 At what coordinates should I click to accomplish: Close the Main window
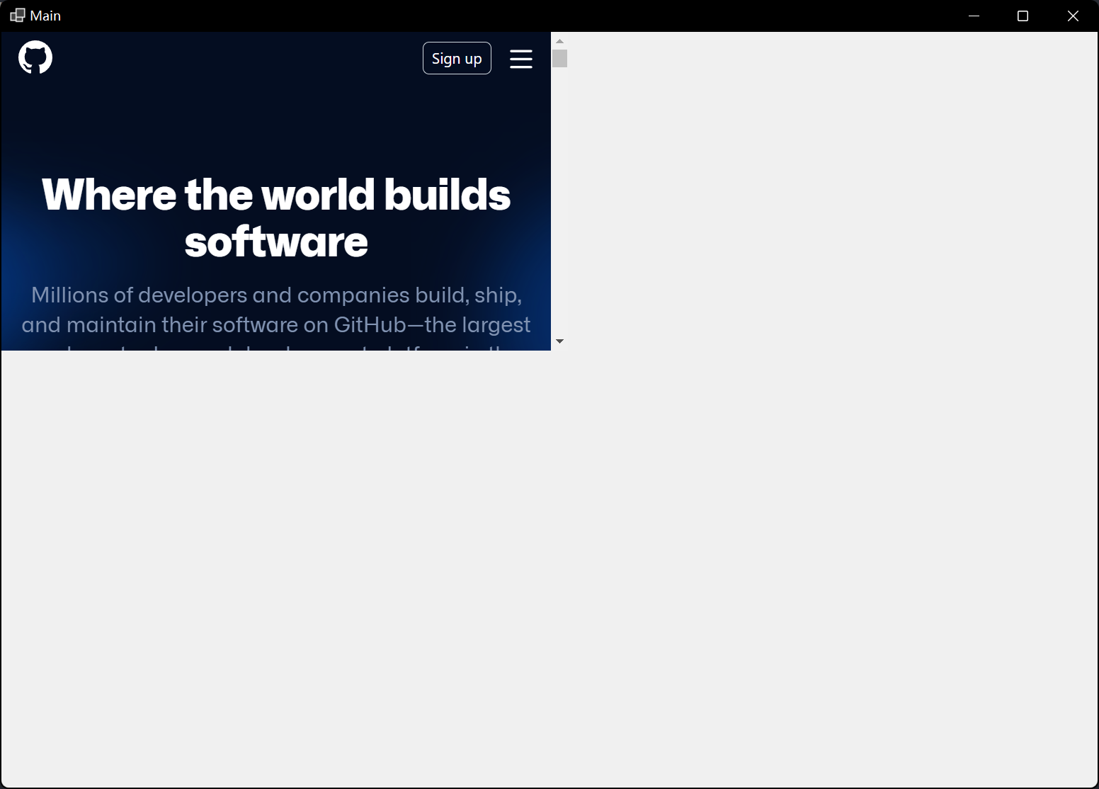[x=1073, y=16]
